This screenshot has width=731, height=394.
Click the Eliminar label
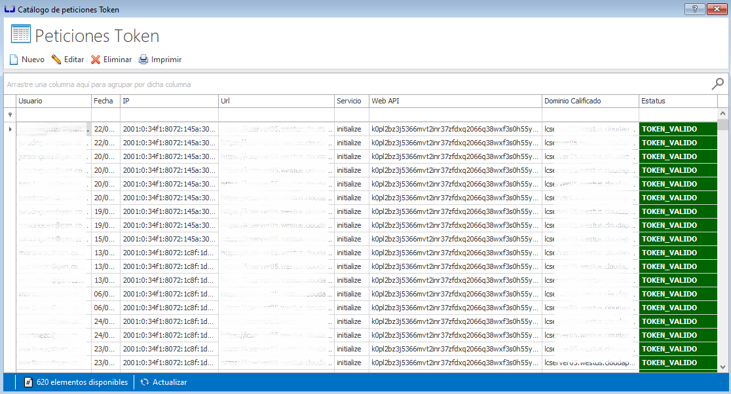coord(117,60)
